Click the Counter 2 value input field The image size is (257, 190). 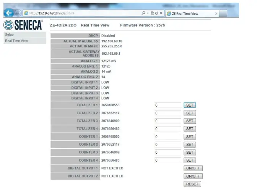pyautogui.click(x=168, y=145)
